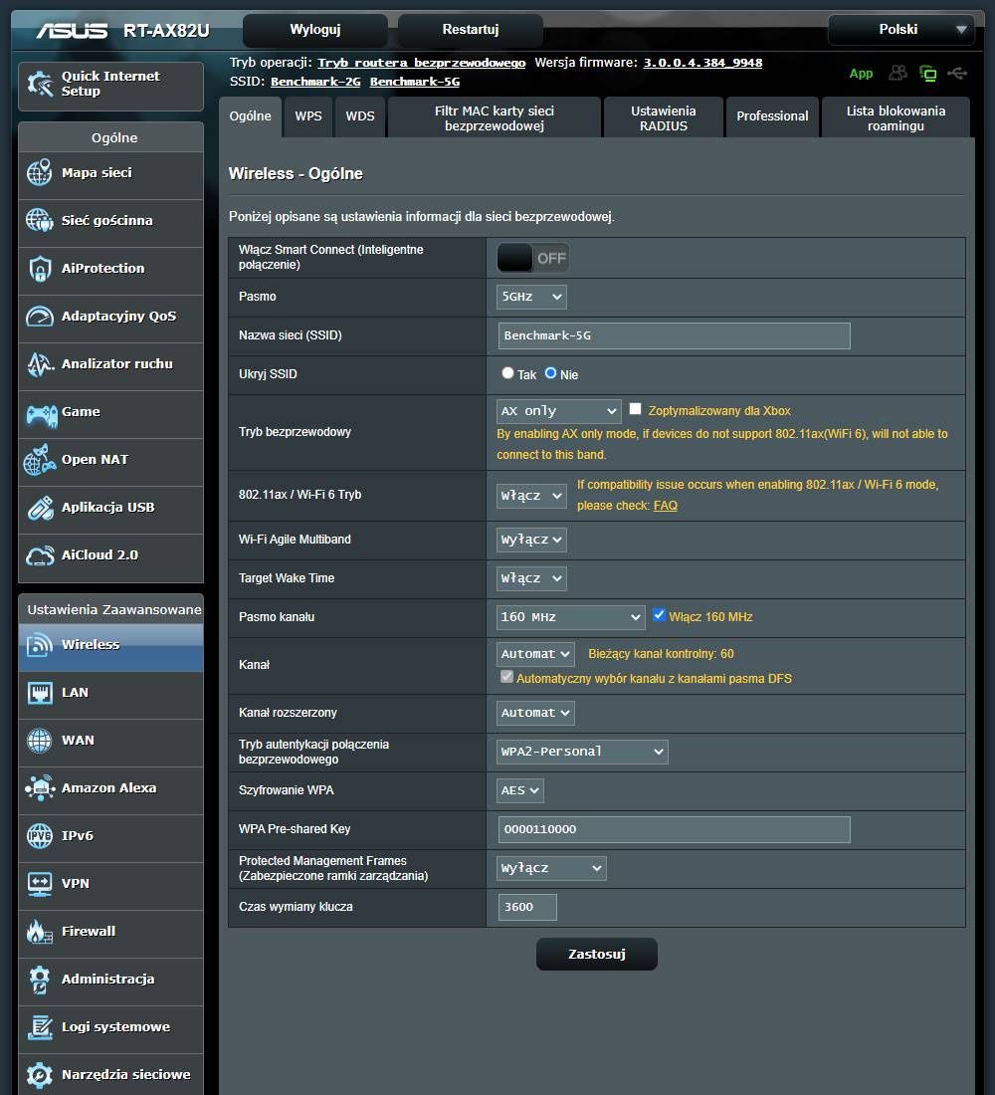The height and width of the screenshot is (1095, 995).
Task: Click the Nazwa sieci SSID input field
Action: pos(675,335)
